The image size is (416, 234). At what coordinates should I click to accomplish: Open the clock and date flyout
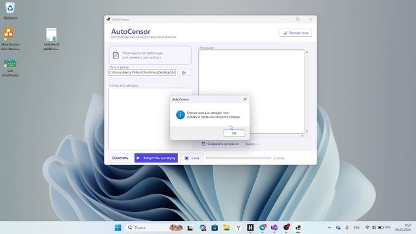tap(403, 227)
